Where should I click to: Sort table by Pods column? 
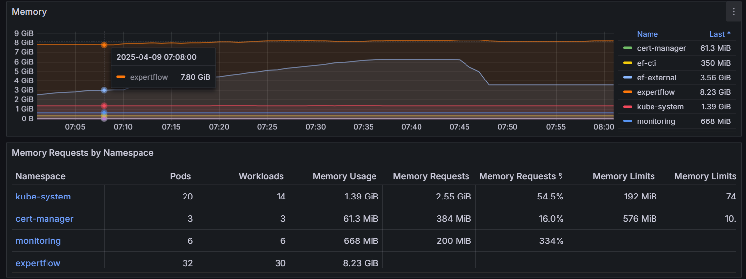click(180, 176)
